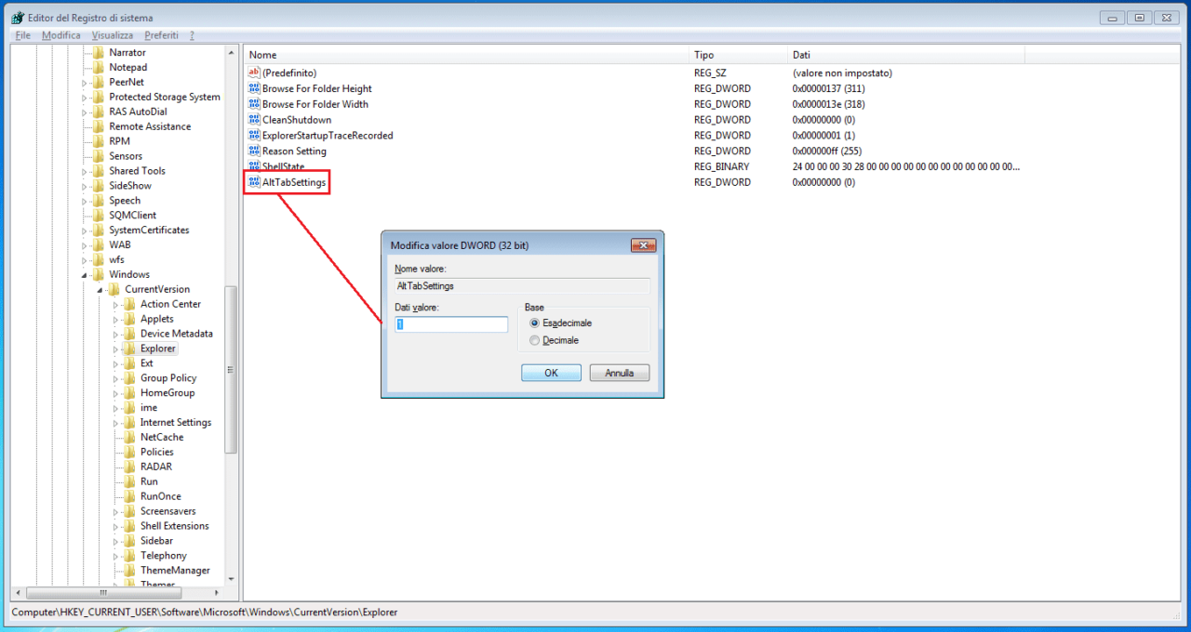This screenshot has width=1191, height=632.
Task: Click the CleanShutdown DWORD icon
Action: point(253,119)
